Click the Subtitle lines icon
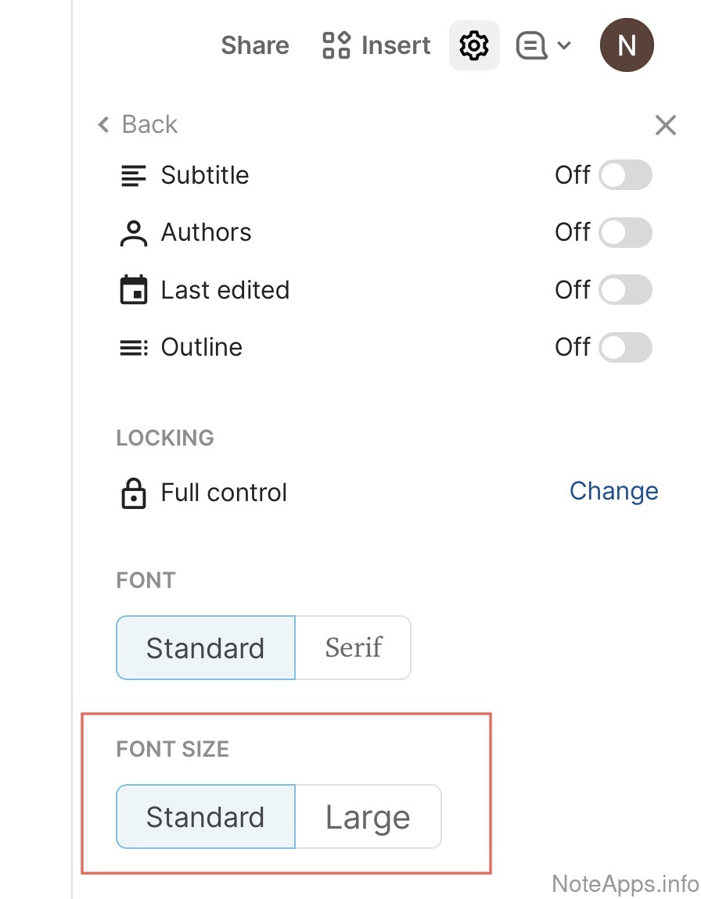701x899 pixels. point(134,175)
